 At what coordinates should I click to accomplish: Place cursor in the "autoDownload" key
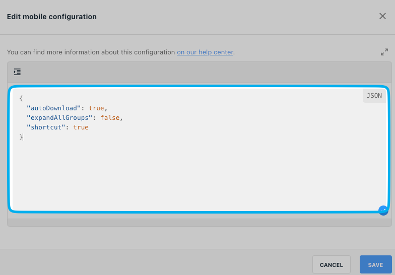[x=53, y=108]
